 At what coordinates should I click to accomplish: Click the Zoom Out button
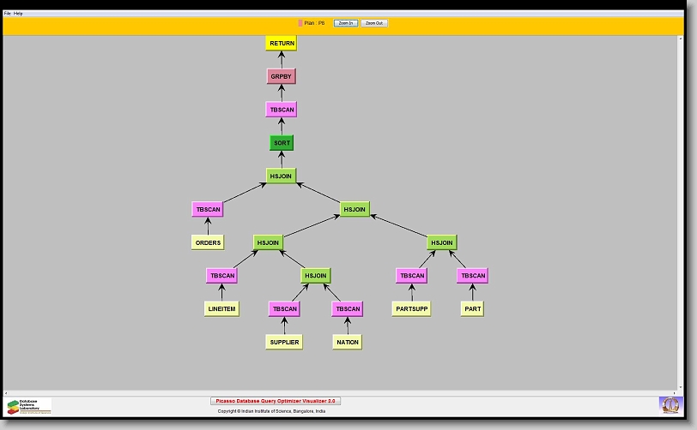click(373, 23)
